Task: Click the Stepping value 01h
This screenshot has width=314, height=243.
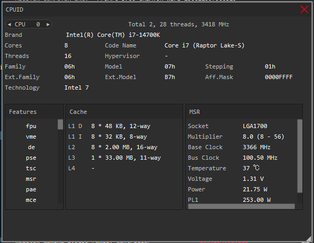Action: (x=270, y=66)
